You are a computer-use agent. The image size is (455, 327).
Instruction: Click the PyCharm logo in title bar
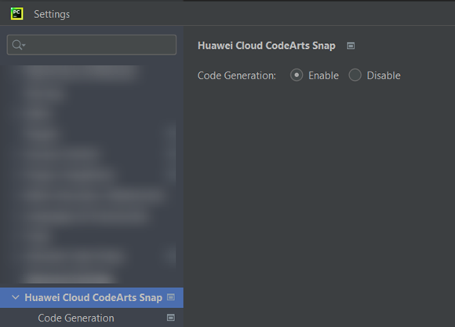tap(16, 13)
